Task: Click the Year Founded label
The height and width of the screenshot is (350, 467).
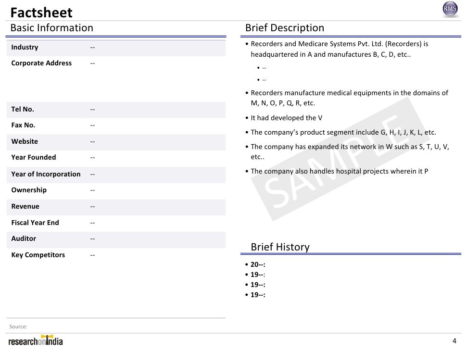Action: click(34, 157)
